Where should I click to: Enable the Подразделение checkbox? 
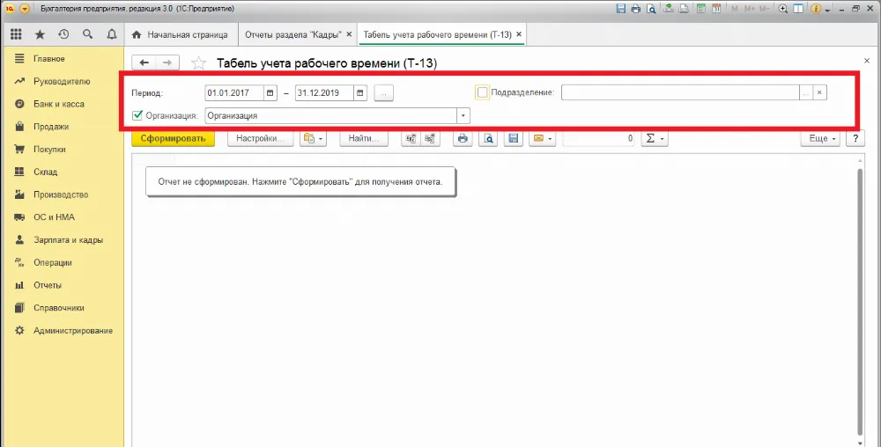pyautogui.click(x=482, y=92)
